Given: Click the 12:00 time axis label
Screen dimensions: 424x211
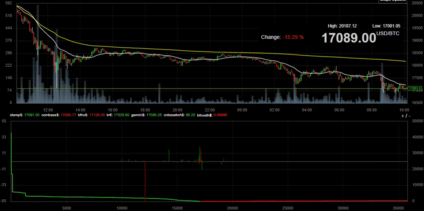Looking at the screenshot, I should 48,110.
